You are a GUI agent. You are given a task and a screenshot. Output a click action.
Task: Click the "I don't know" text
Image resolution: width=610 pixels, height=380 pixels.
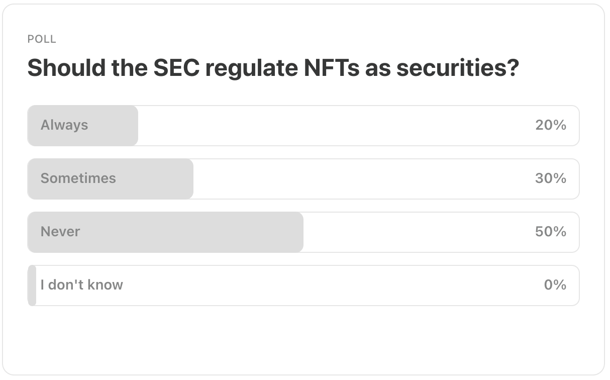tap(81, 285)
